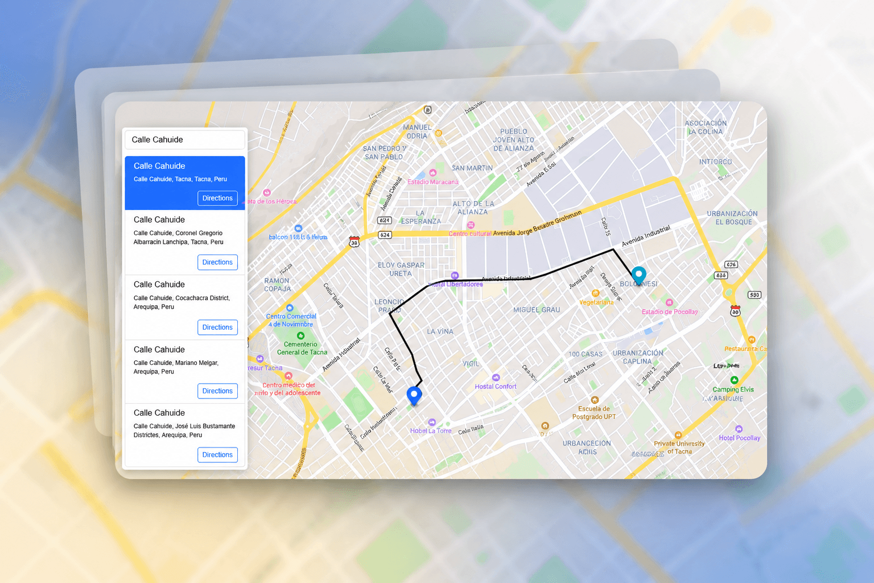This screenshot has height=583, width=874.
Task: Select result Calle Cahuide, Coronel Gregorio Albarracin
Action: 185,243
